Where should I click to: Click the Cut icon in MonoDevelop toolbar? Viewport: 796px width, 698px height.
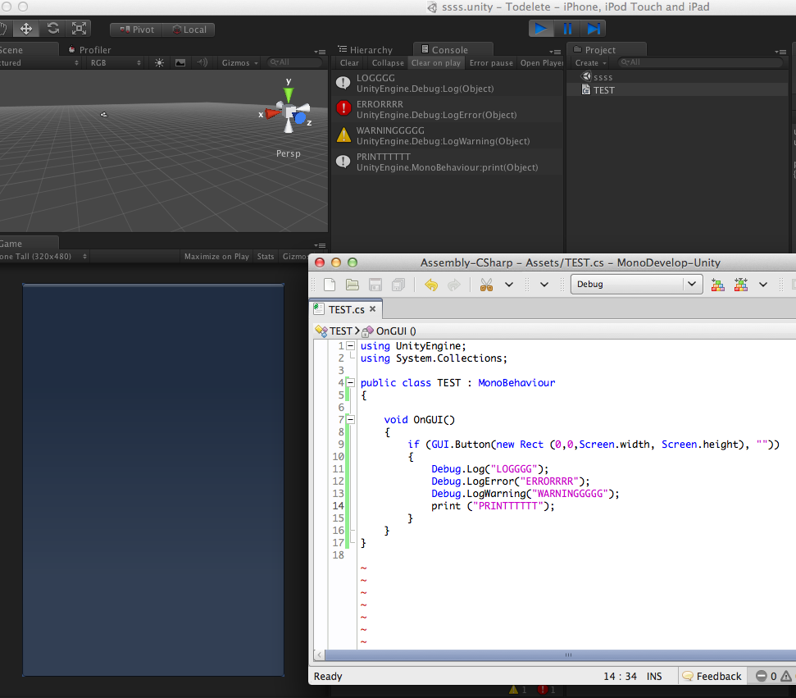(x=485, y=284)
